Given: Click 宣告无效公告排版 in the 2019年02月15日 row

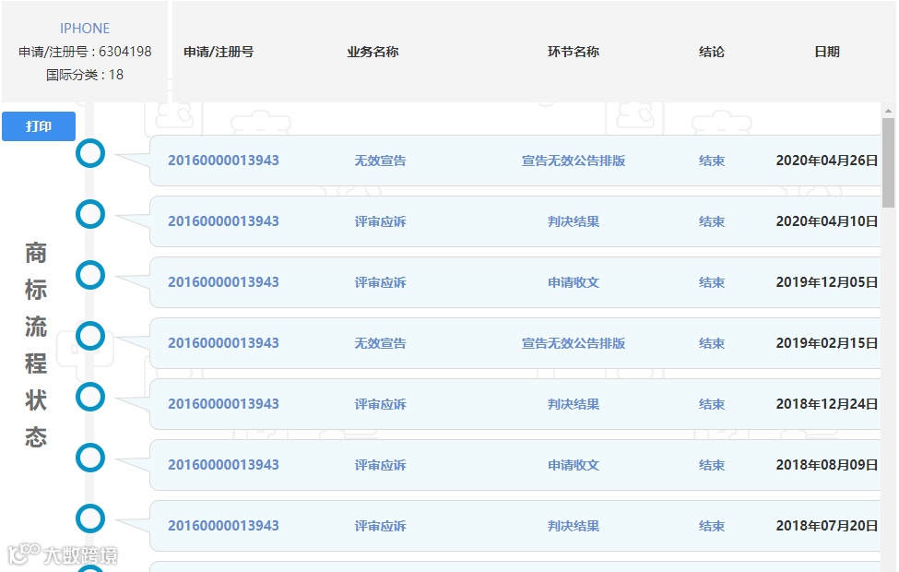Looking at the screenshot, I should point(574,343).
